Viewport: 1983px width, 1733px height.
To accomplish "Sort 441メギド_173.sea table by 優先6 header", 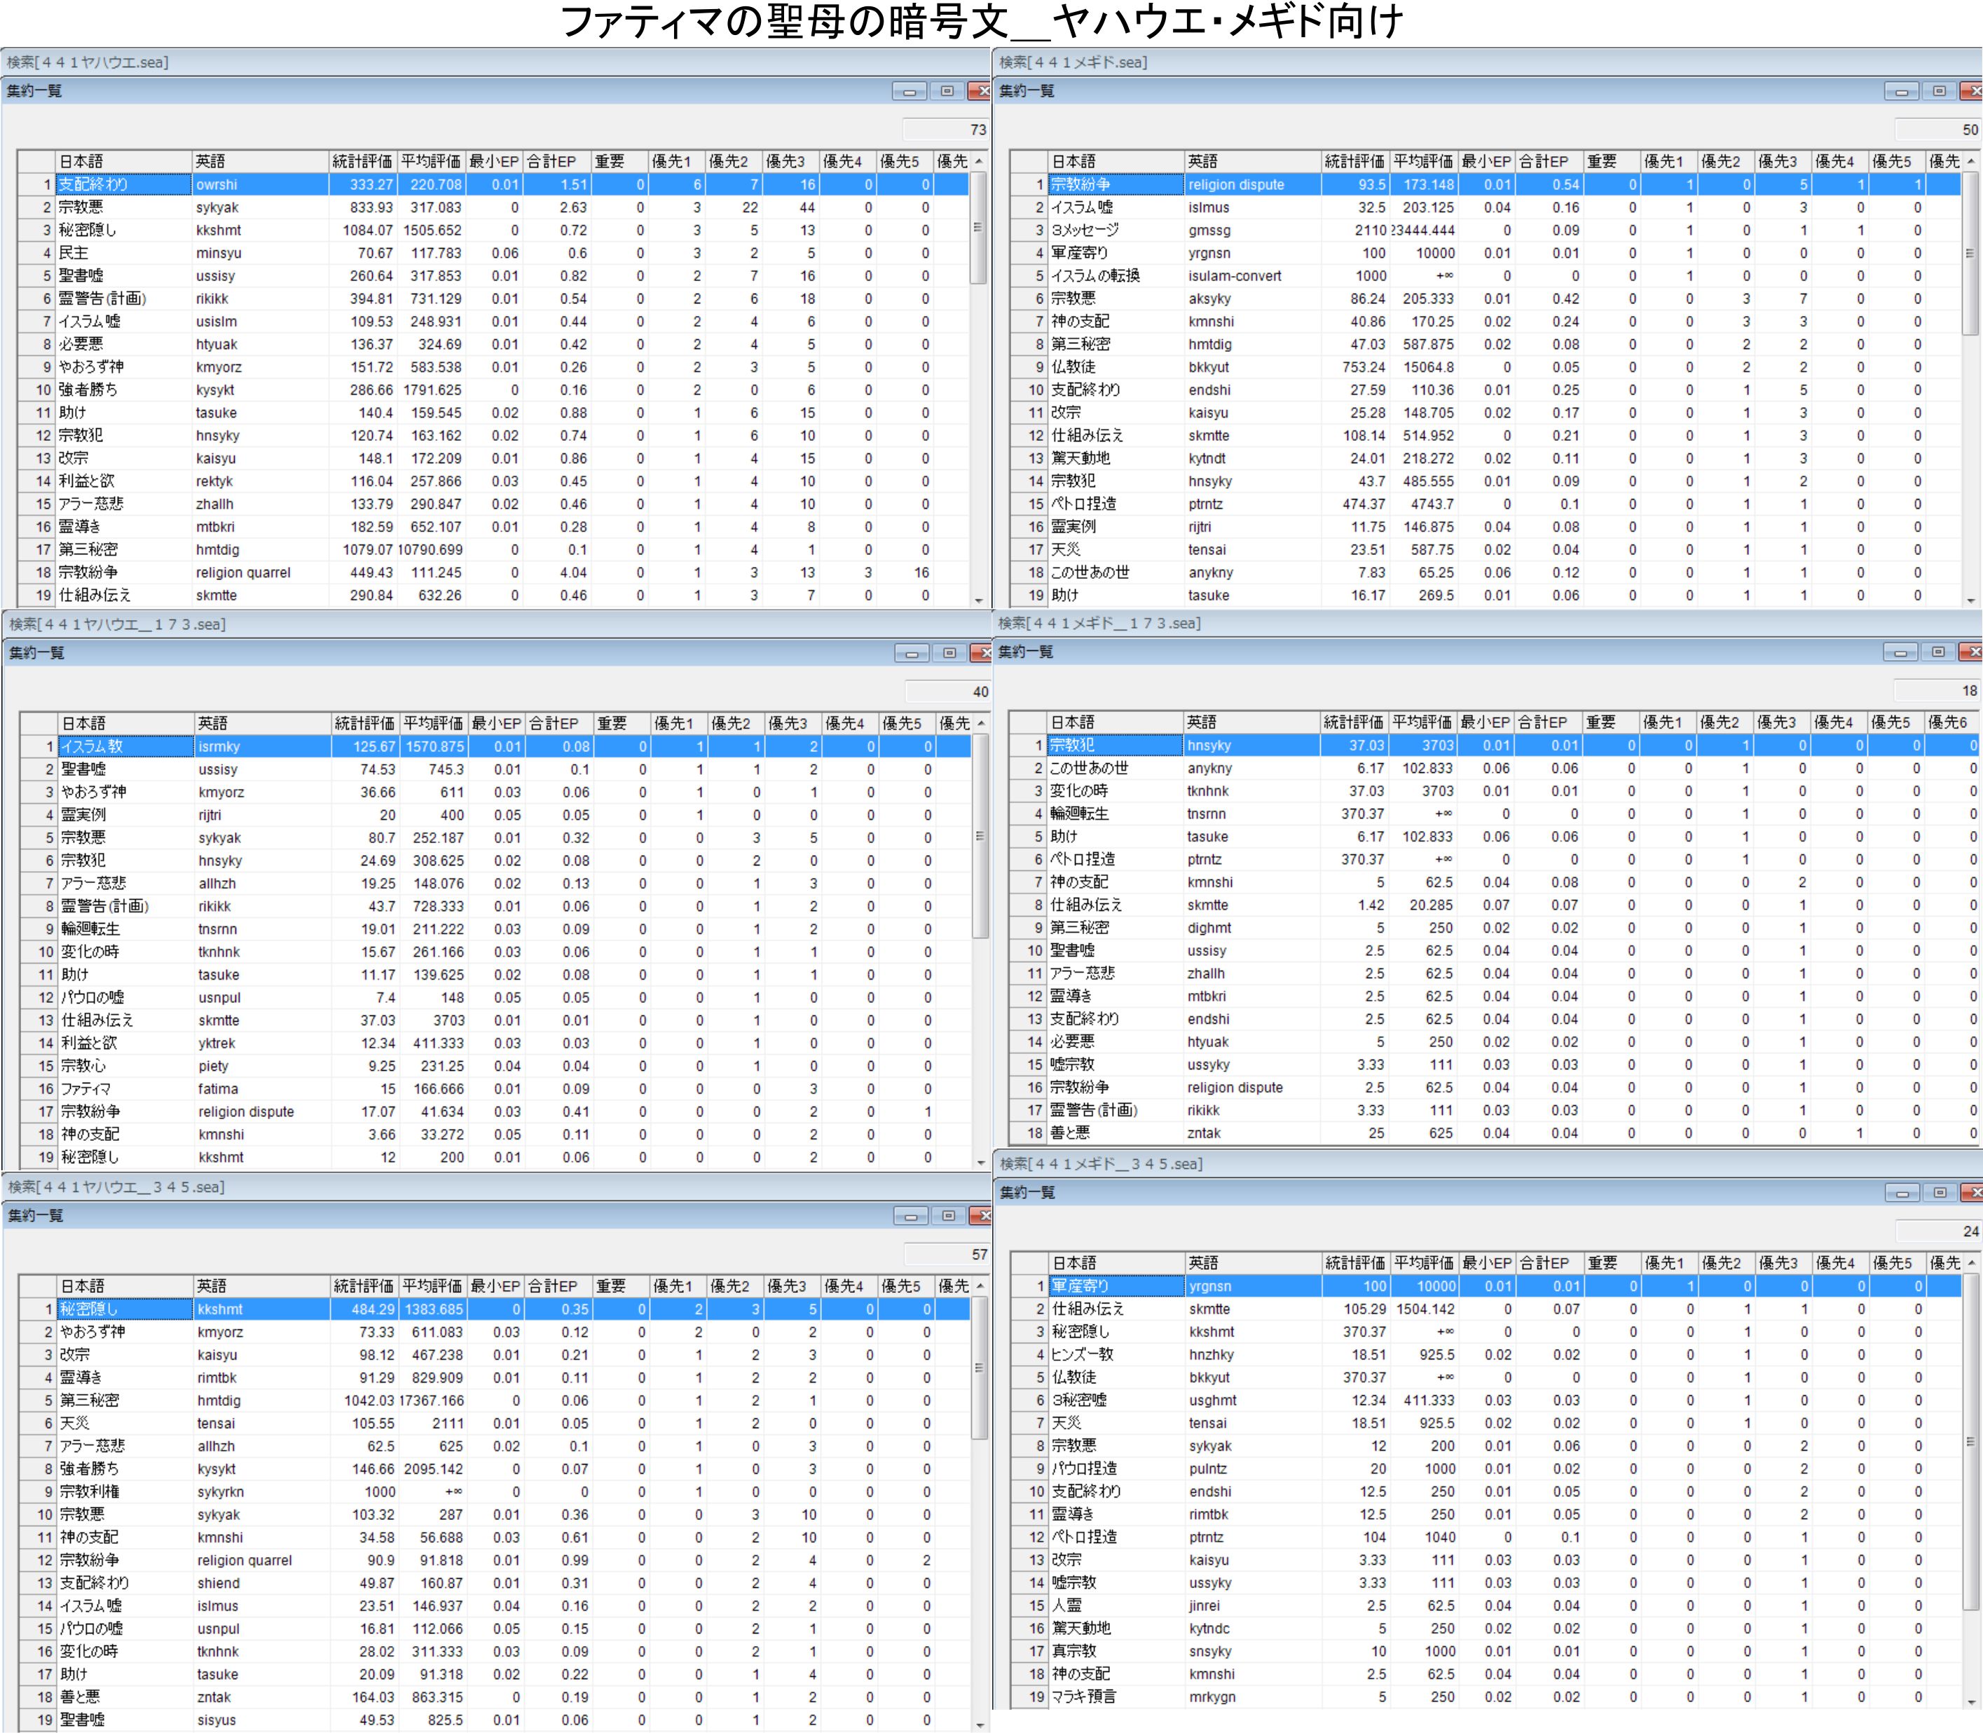I will coord(1947,722).
